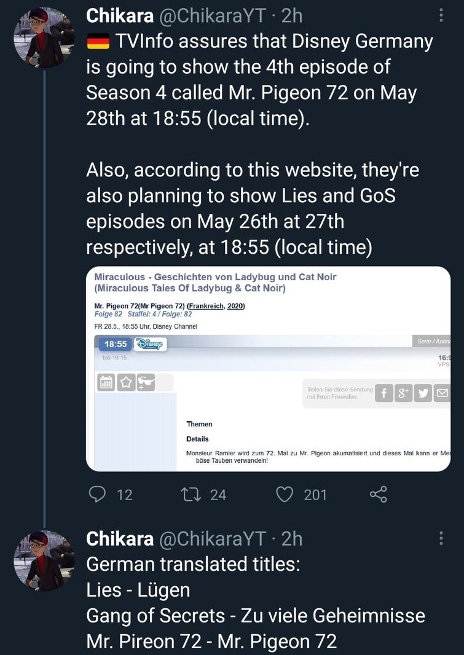
Task: Click the Twitter bird share icon
Action: [x=423, y=393]
